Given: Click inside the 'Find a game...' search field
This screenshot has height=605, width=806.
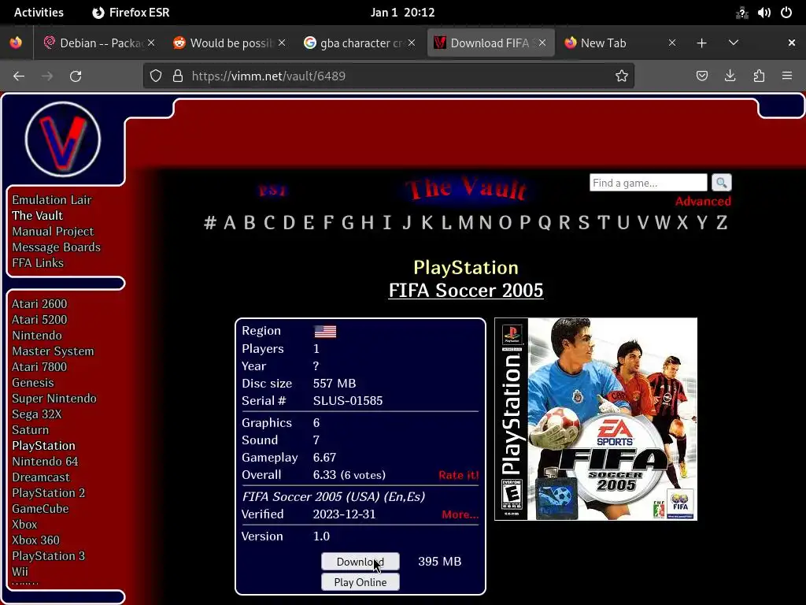Looking at the screenshot, I should (649, 183).
